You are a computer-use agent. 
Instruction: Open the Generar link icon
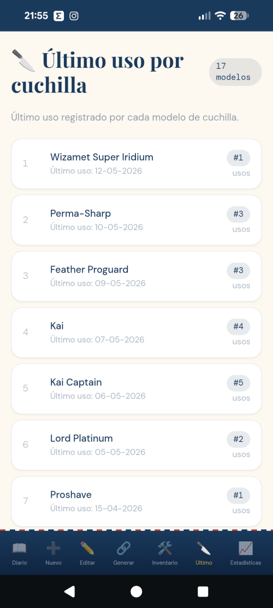point(124,548)
